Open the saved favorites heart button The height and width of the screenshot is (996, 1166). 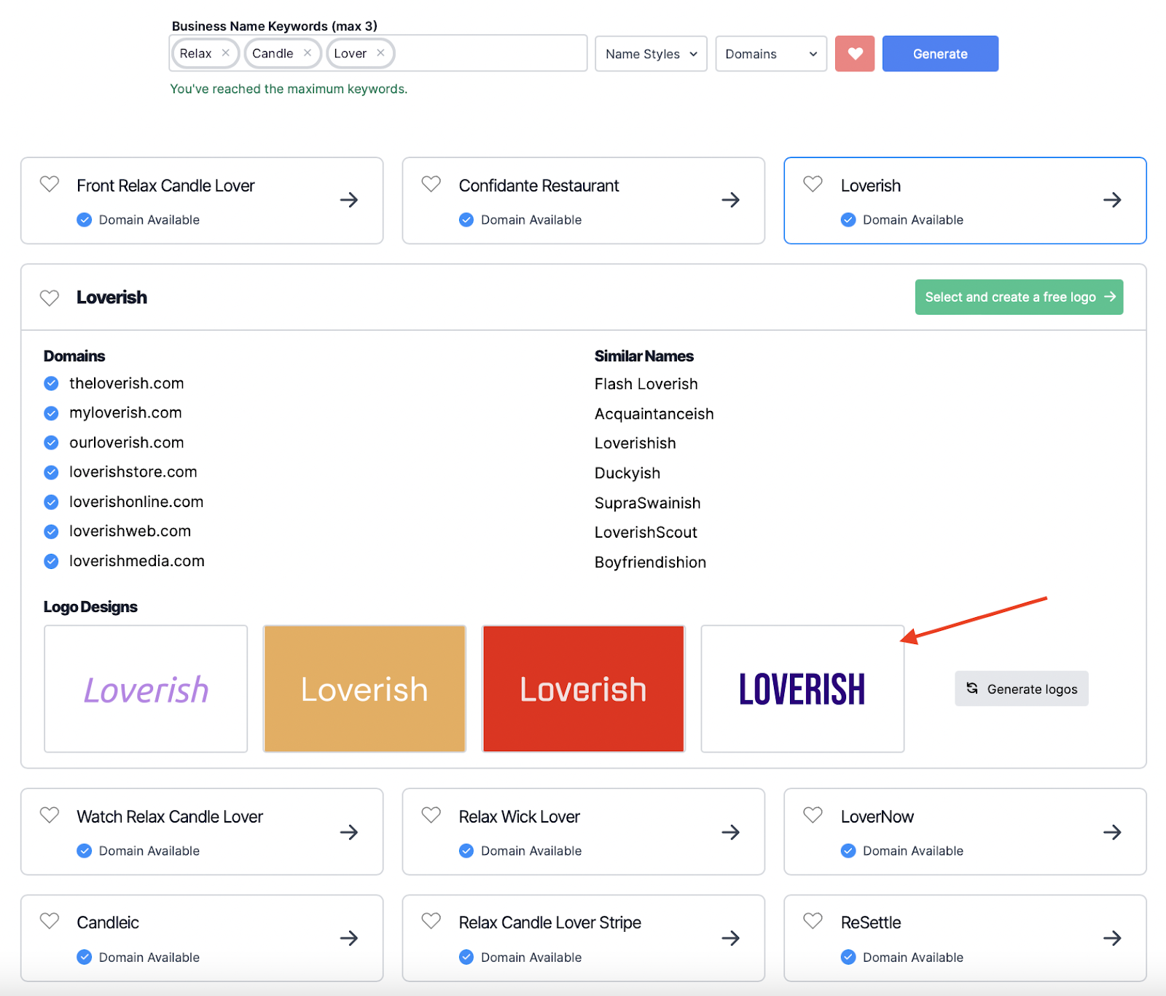(x=854, y=54)
